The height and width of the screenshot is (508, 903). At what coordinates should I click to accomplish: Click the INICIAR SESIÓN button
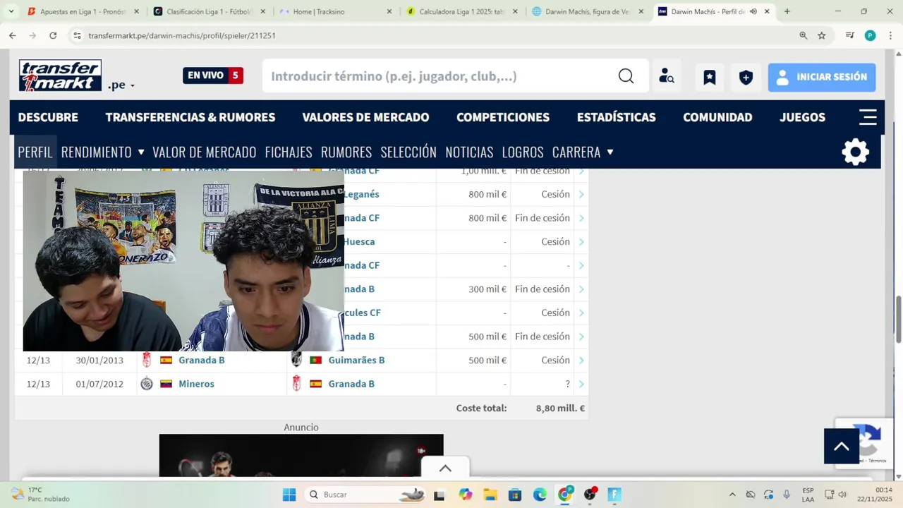tap(822, 77)
